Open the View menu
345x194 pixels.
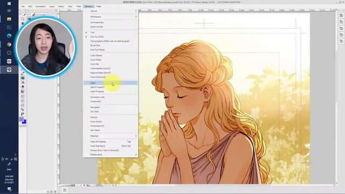tap(70, 6)
